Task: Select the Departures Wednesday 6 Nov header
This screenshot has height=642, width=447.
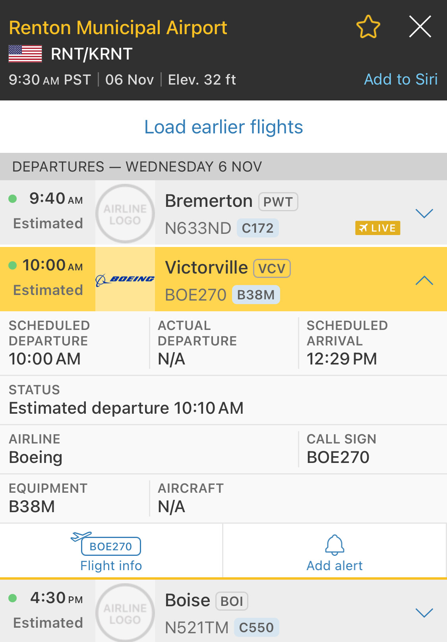Action: 137,167
